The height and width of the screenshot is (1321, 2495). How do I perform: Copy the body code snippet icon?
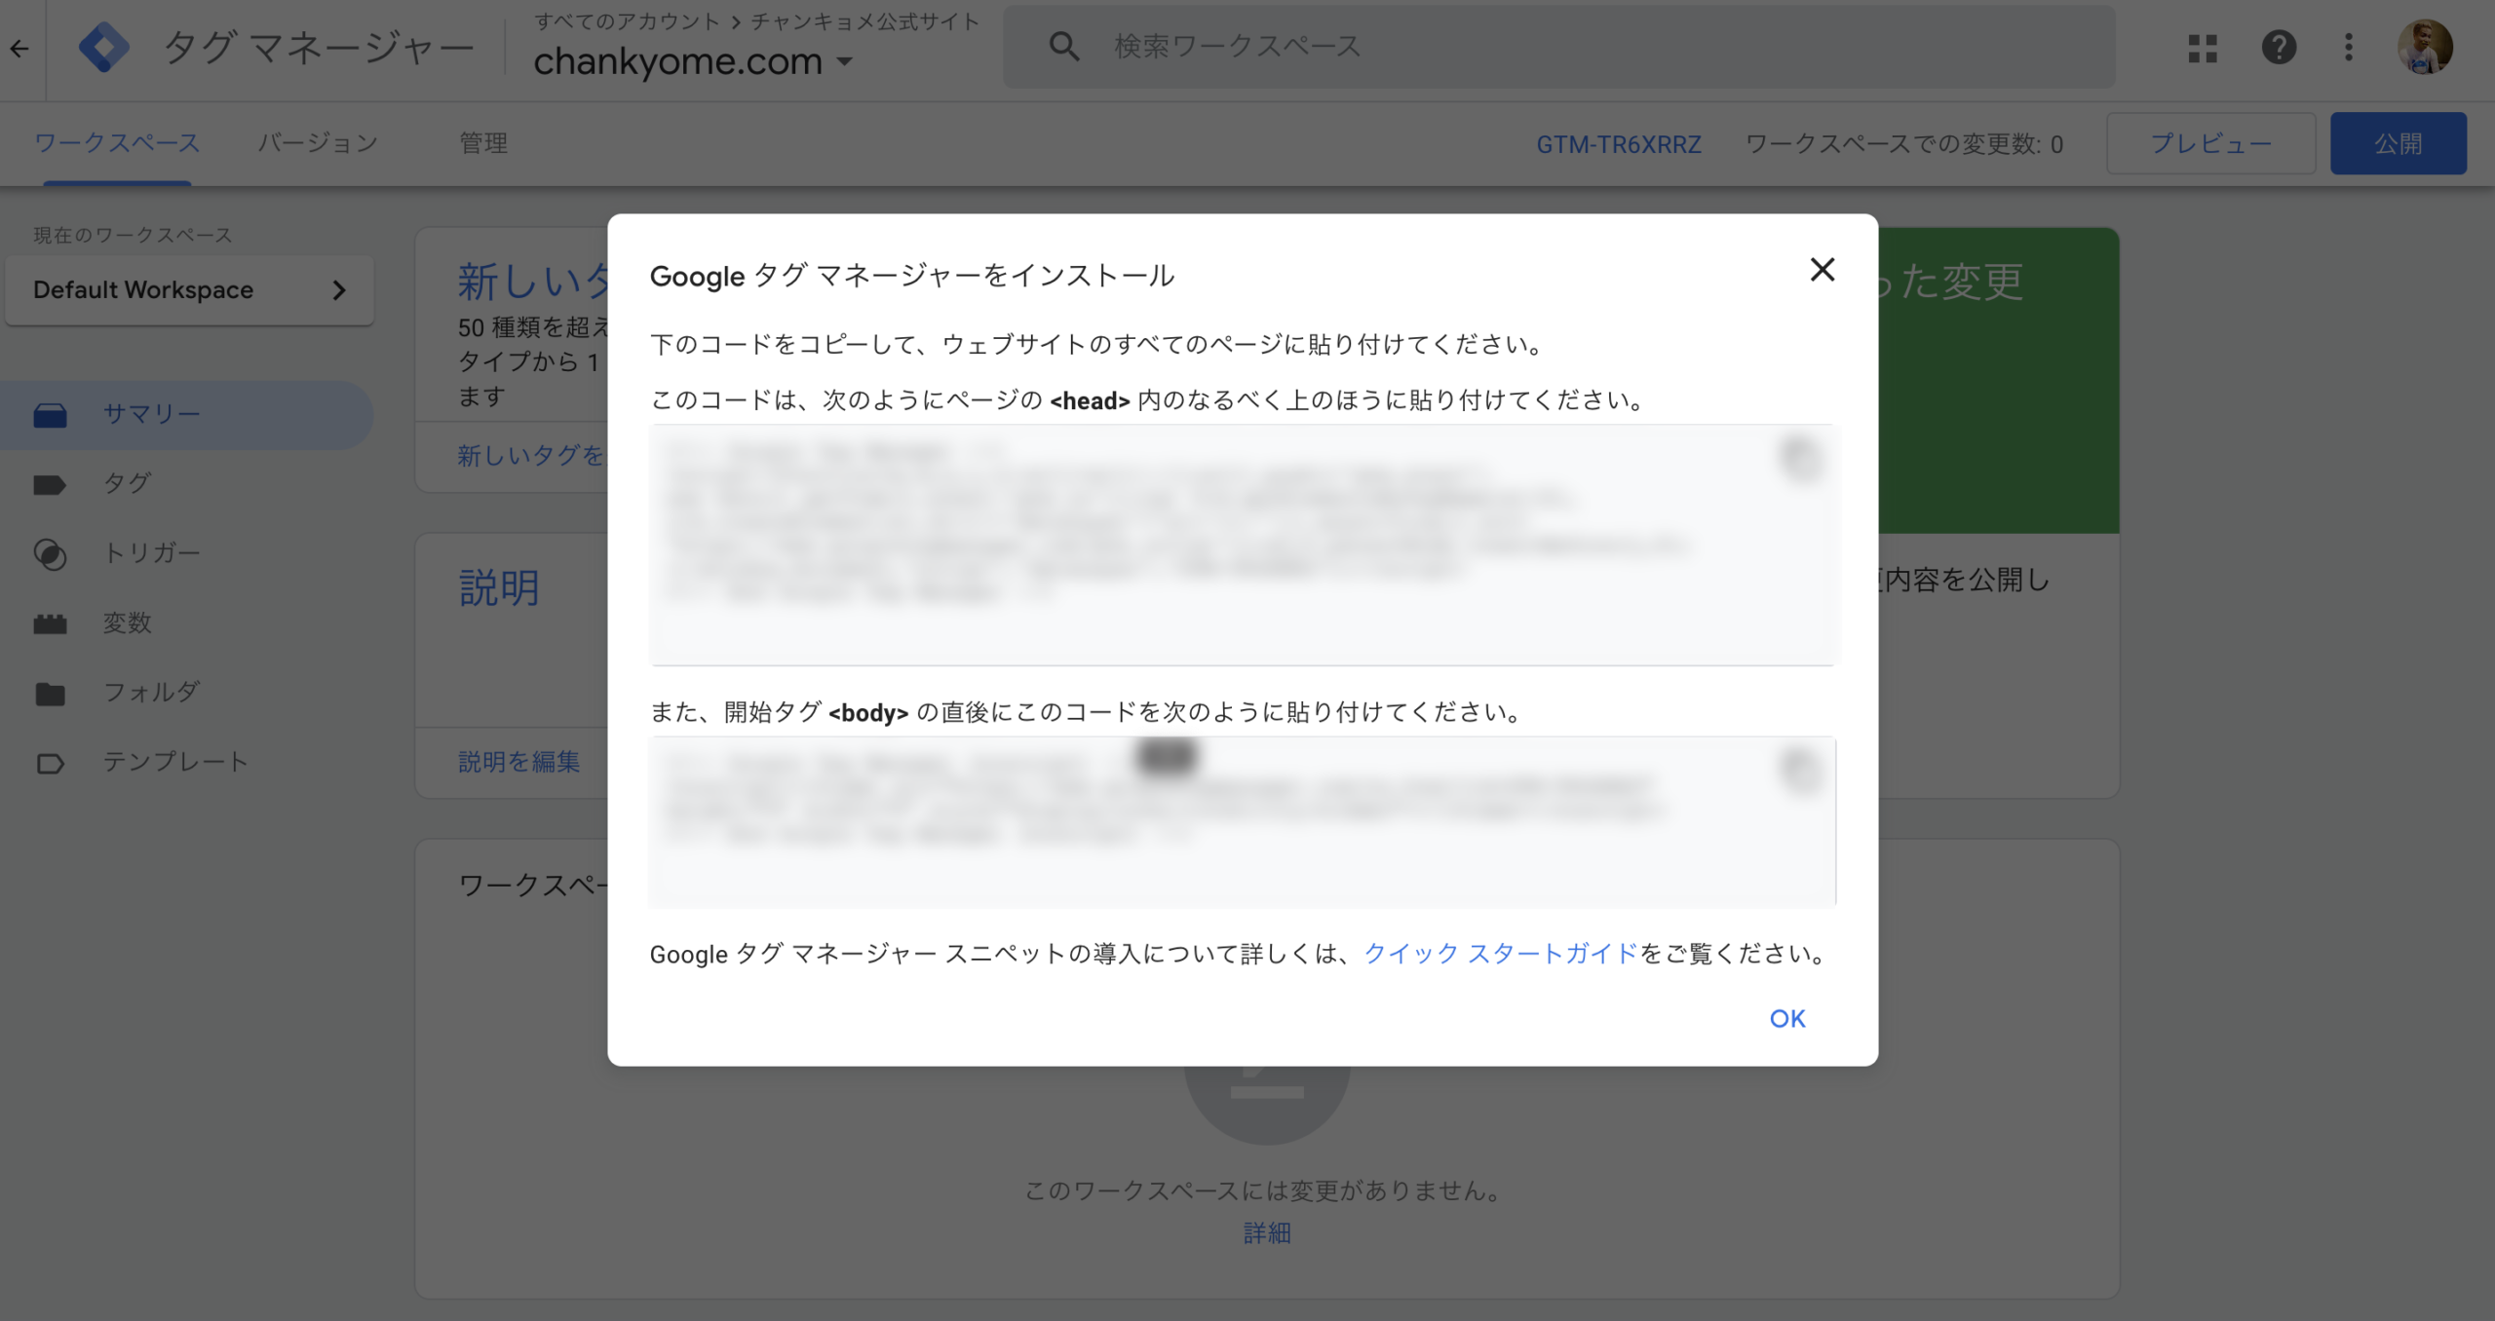pyautogui.click(x=1800, y=770)
